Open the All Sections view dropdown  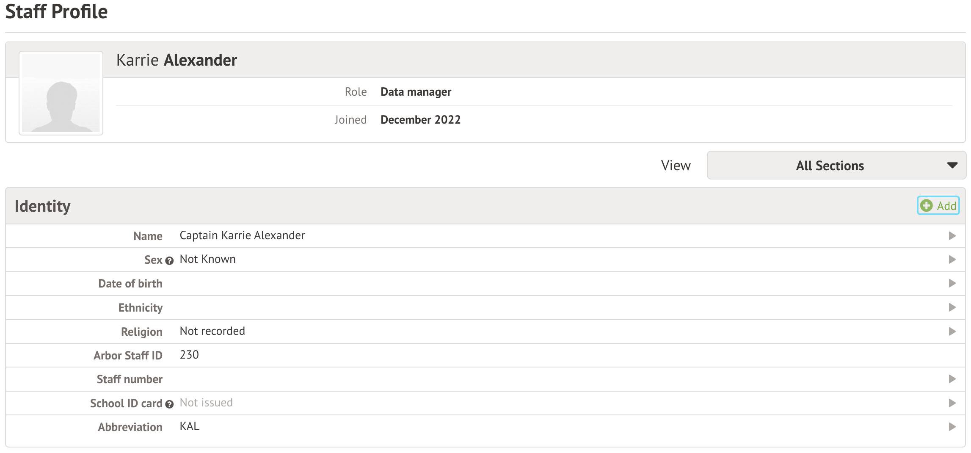click(x=836, y=165)
